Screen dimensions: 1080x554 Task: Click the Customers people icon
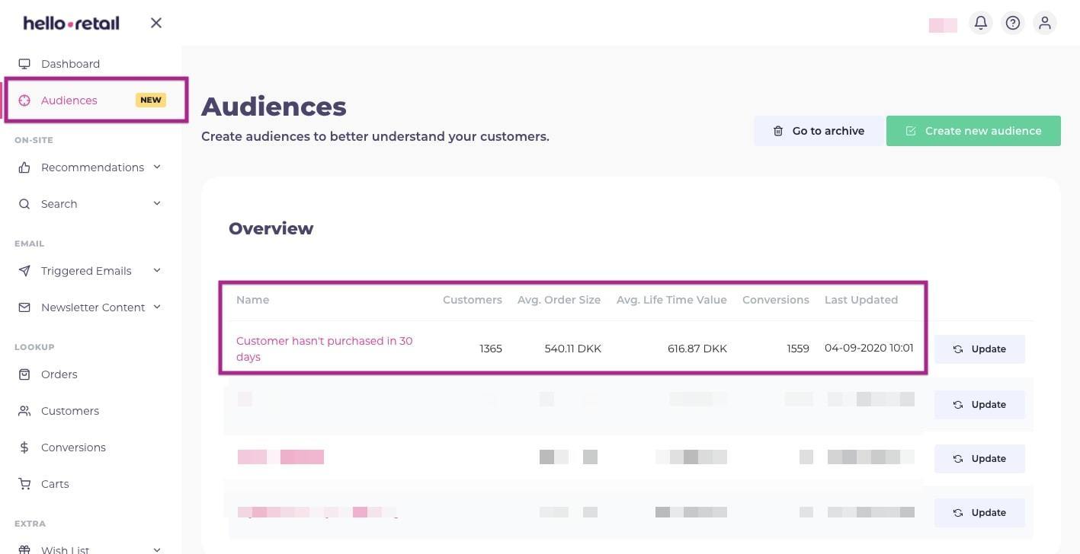pyautogui.click(x=24, y=411)
